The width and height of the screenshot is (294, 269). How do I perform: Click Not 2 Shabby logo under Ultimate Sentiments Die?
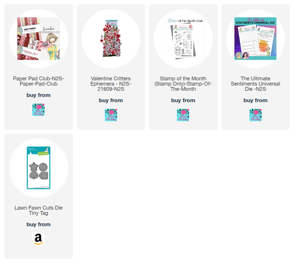click(256, 115)
